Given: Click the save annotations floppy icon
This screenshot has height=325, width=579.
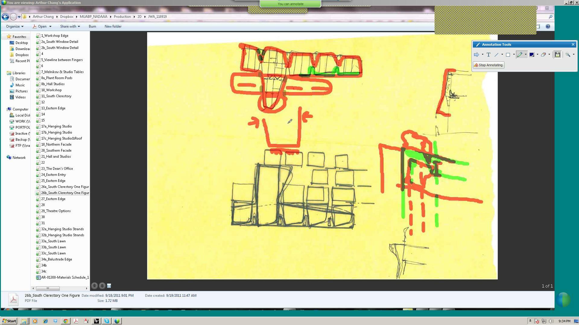Looking at the screenshot, I should point(557,54).
